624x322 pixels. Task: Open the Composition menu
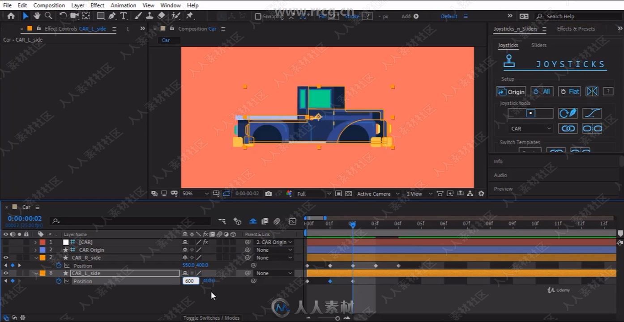(x=49, y=5)
